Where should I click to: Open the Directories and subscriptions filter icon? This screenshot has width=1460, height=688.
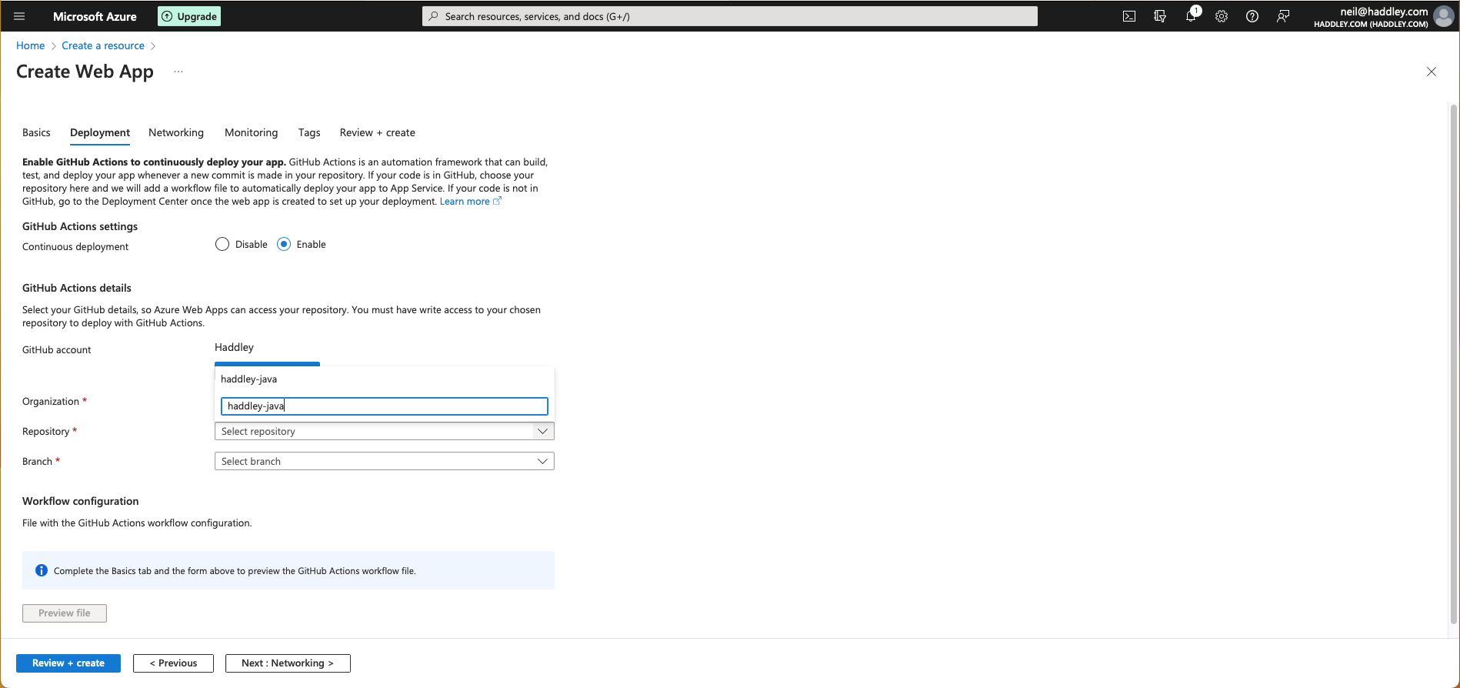click(x=1160, y=16)
